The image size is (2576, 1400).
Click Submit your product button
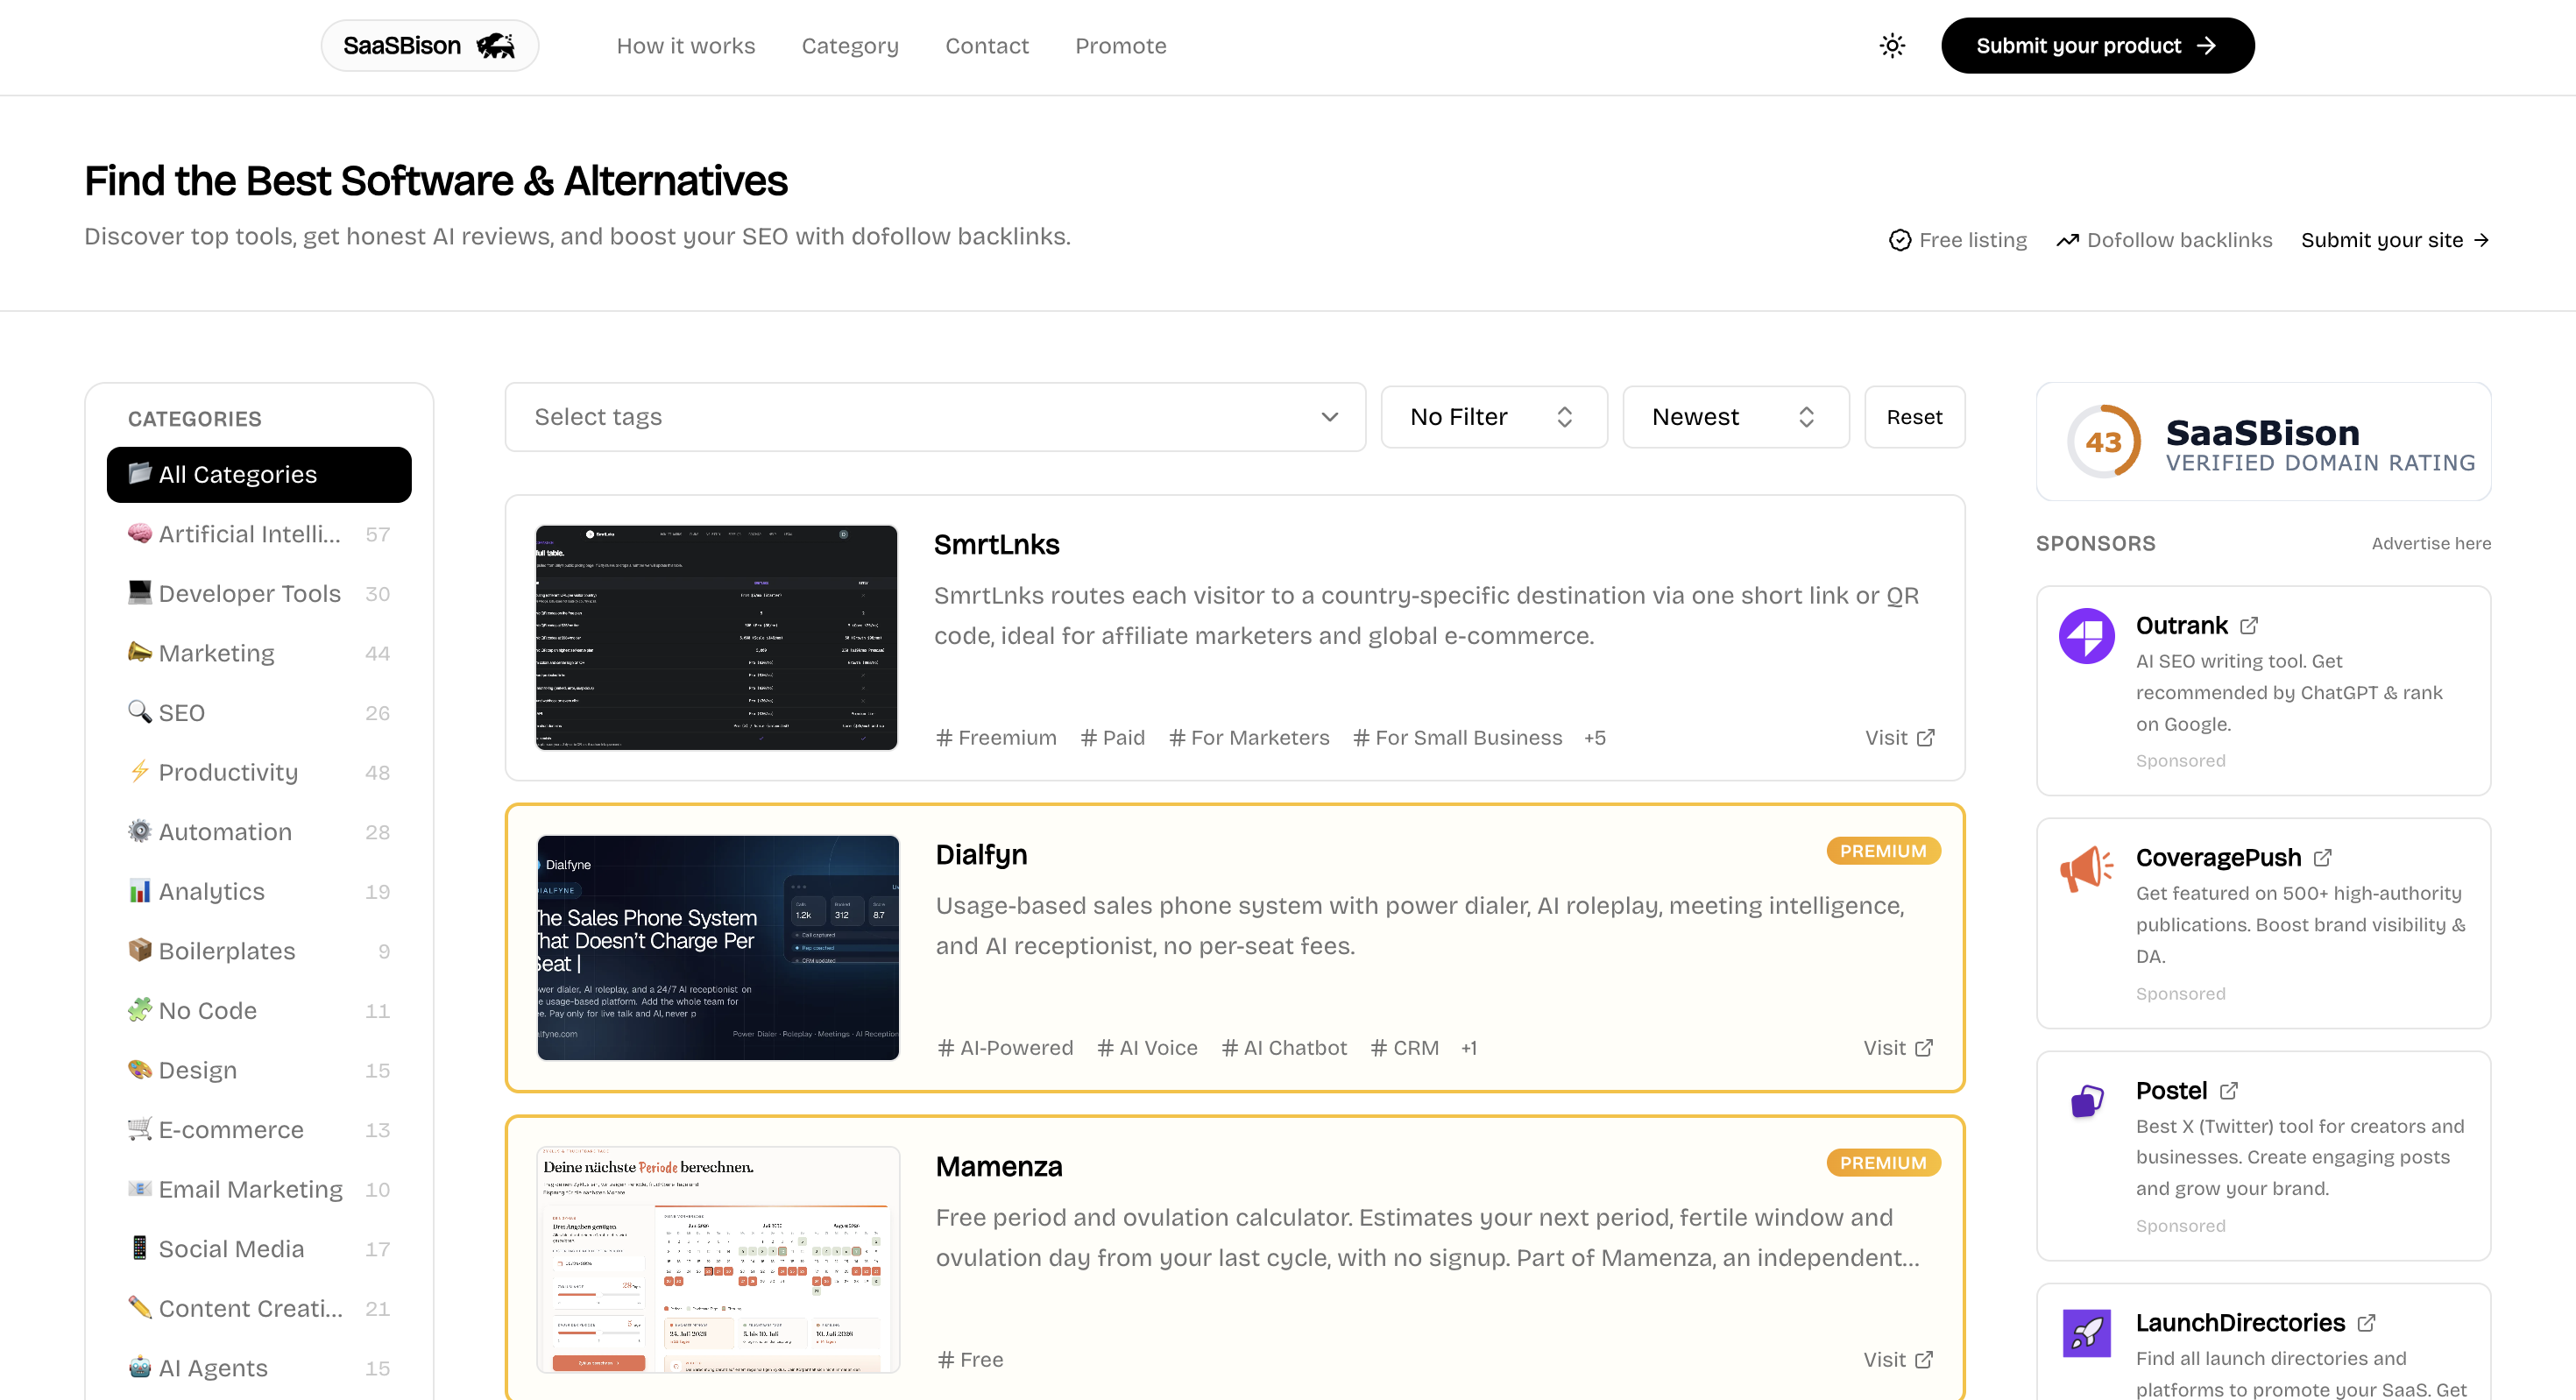(x=2098, y=46)
